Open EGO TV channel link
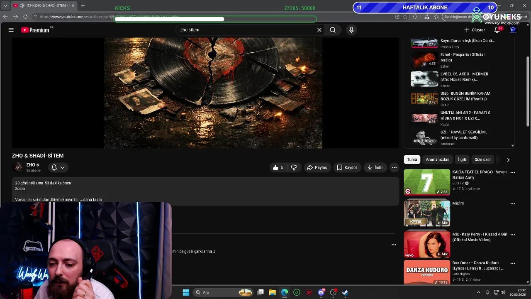The height and width of the screenshot is (299, 531). (458, 183)
